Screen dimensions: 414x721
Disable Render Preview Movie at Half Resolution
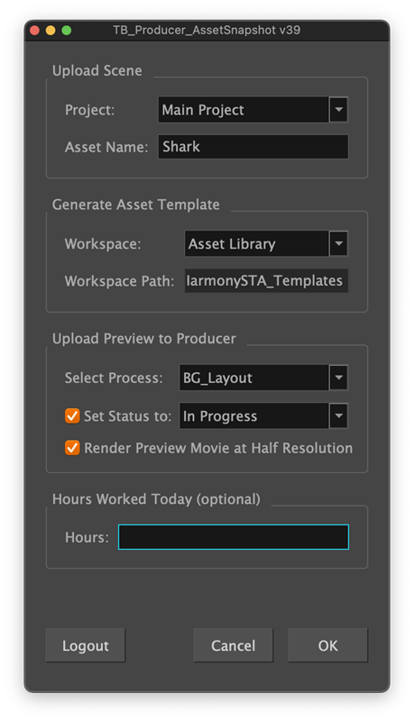click(72, 447)
